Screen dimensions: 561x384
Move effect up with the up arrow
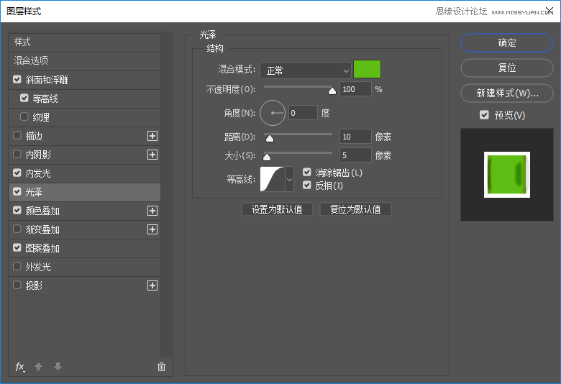pos(39,367)
